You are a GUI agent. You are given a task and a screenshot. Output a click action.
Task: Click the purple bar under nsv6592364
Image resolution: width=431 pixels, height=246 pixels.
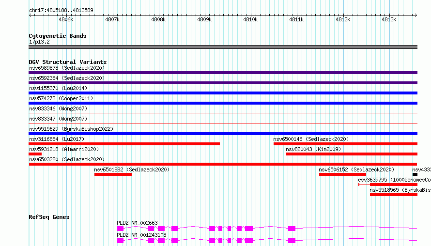coord(223,83)
